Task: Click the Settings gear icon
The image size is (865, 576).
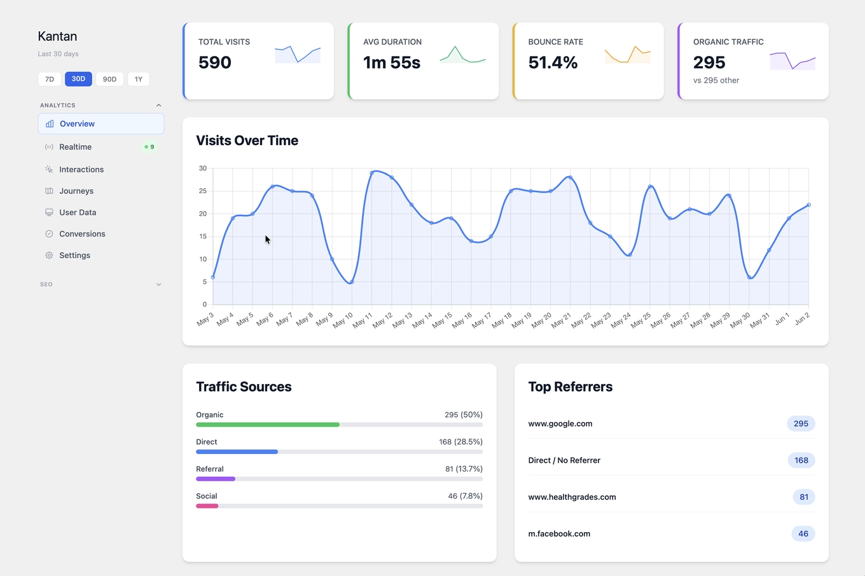Action: (49, 256)
